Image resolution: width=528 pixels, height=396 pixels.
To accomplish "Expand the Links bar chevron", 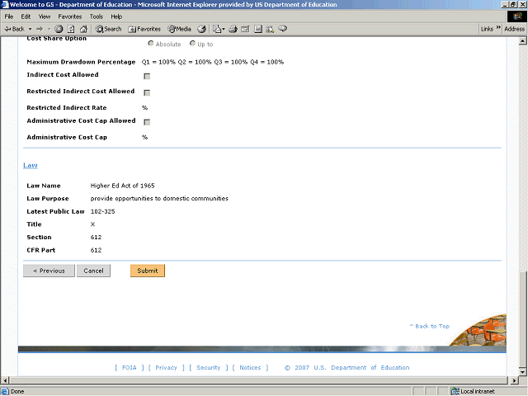I will pos(498,27).
